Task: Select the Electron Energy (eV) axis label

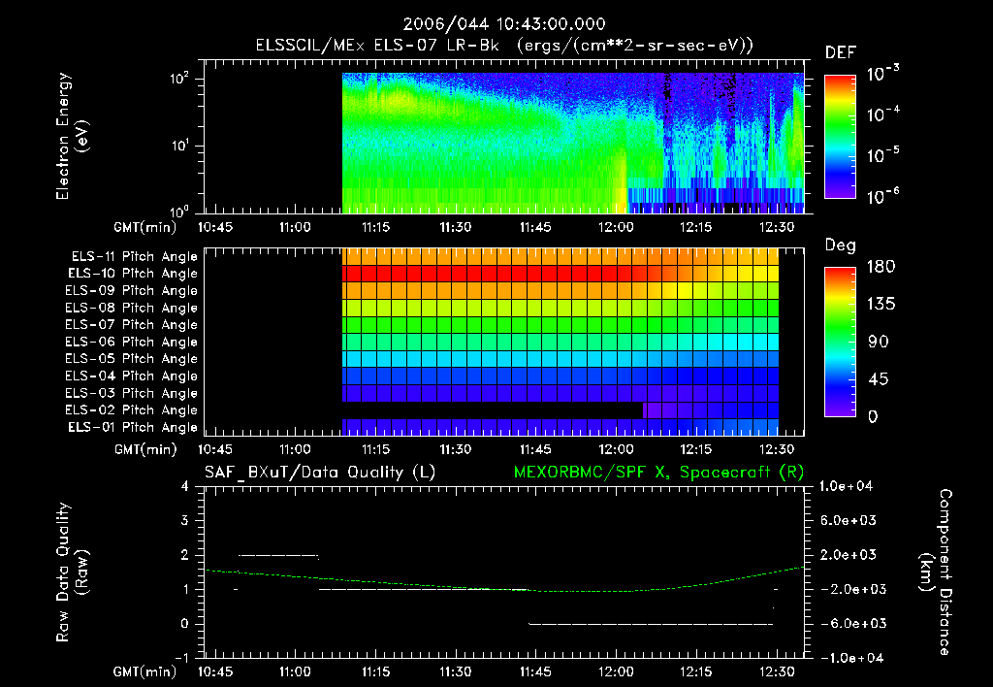Action: point(72,136)
